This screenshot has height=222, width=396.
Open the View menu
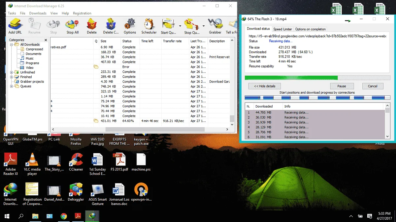(54, 13)
